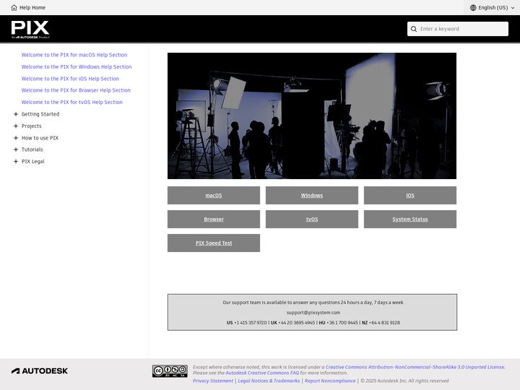Click the System Status button
The height and width of the screenshot is (390, 520).
coord(410,220)
